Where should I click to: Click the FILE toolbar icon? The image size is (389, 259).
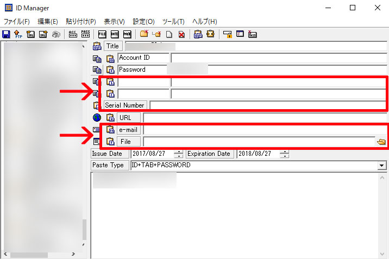pos(102,34)
